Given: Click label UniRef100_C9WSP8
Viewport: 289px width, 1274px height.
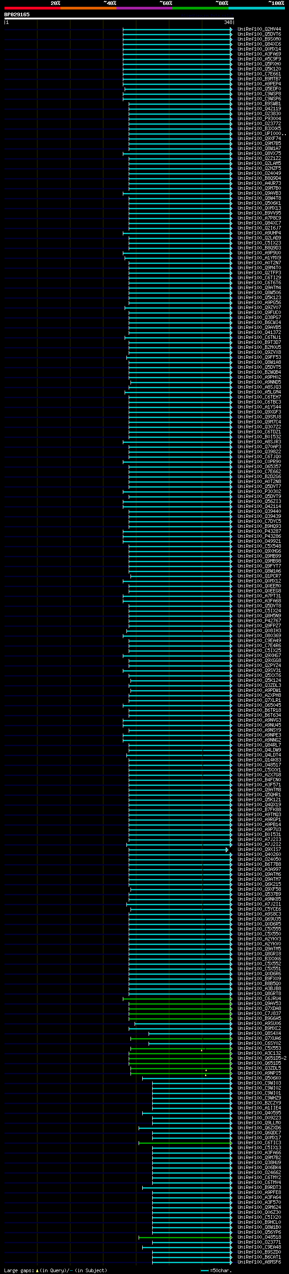Looking at the screenshot, I should [259, 94].
